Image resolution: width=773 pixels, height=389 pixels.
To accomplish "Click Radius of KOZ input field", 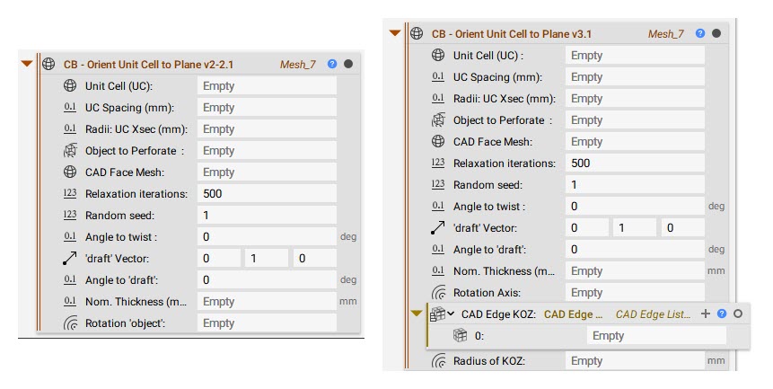I will point(635,361).
